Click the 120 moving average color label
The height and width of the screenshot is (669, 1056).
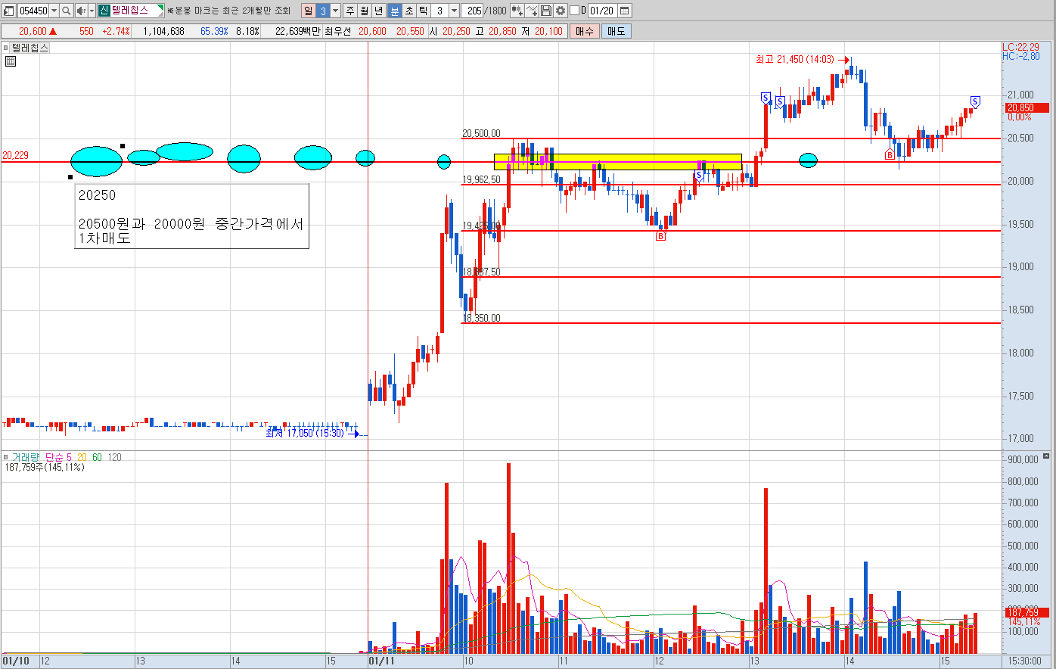(114, 457)
